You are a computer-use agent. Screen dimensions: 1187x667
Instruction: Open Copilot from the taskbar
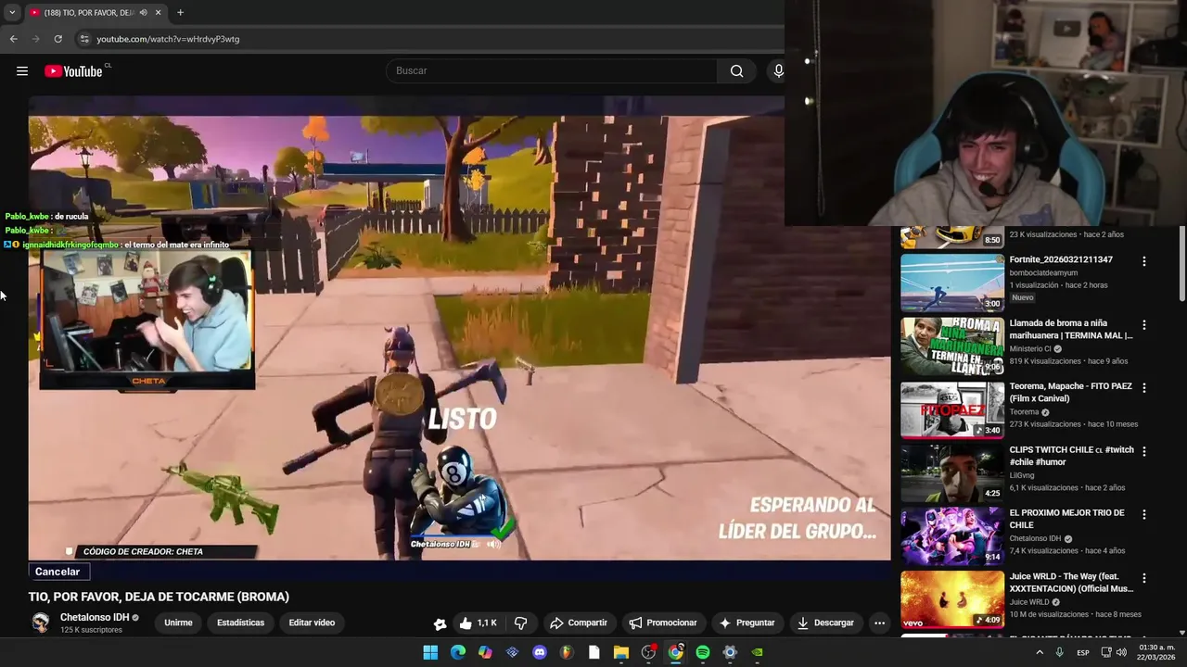(485, 652)
